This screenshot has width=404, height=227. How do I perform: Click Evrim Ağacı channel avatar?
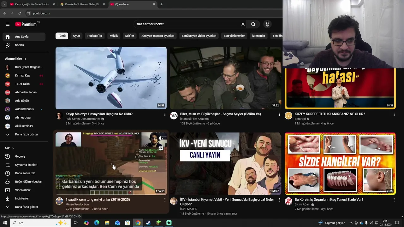click(288, 201)
